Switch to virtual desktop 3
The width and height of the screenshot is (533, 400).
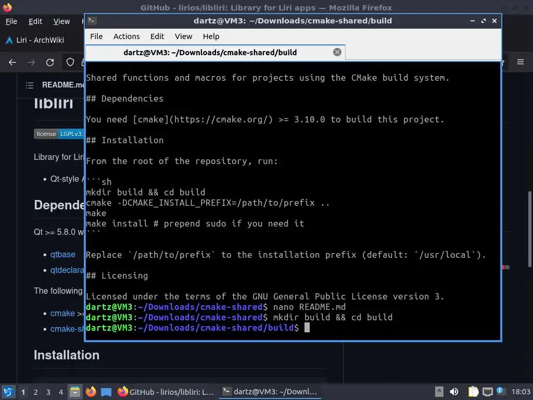[48, 392]
